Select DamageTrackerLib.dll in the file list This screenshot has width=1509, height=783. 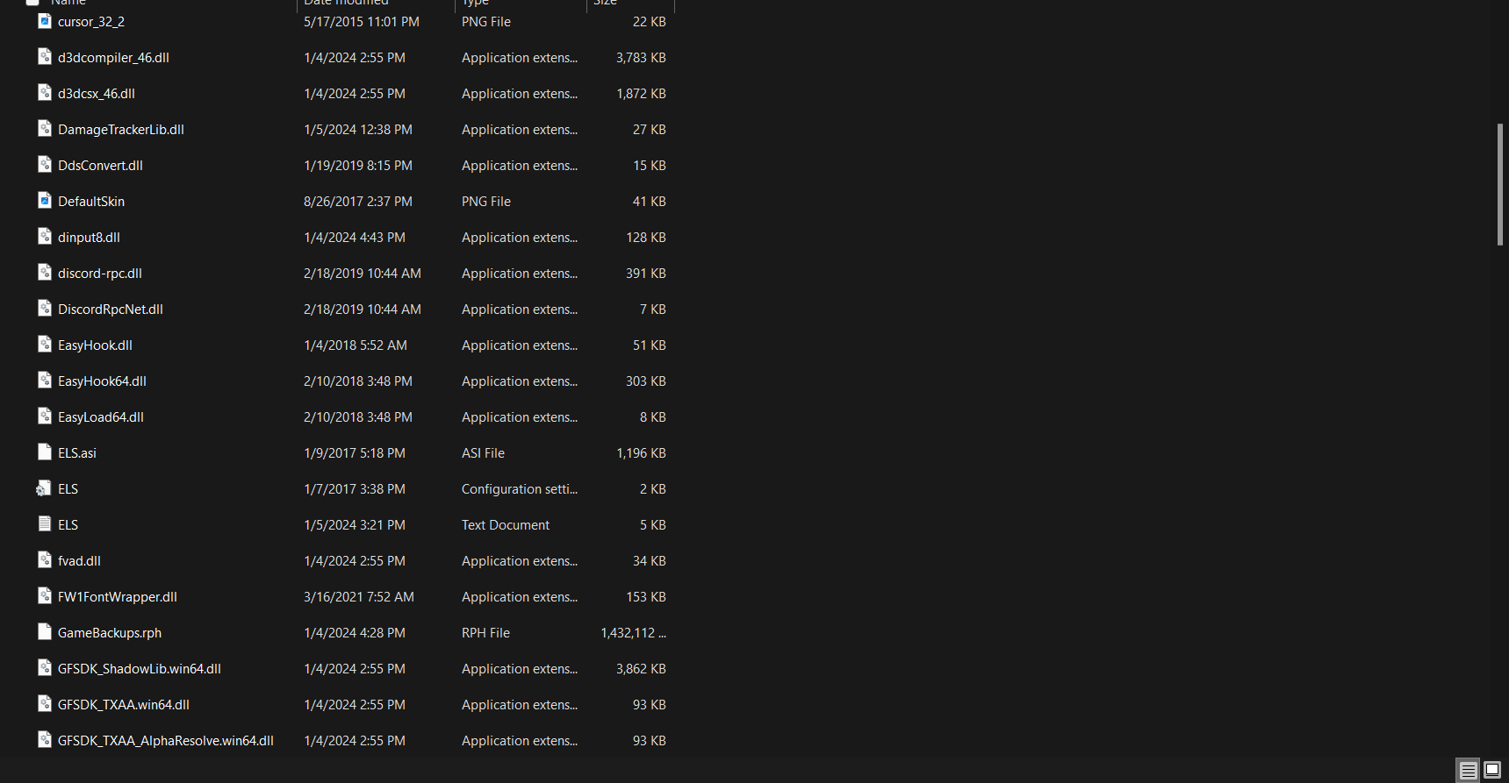[x=121, y=129]
